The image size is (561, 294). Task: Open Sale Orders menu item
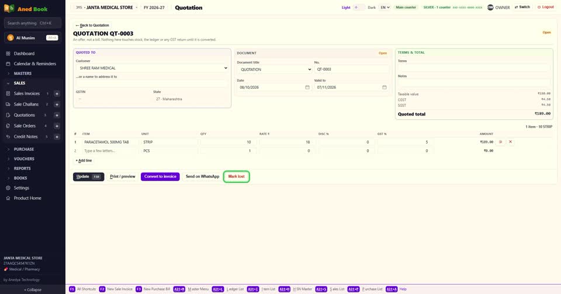click(x=25, y=126)
